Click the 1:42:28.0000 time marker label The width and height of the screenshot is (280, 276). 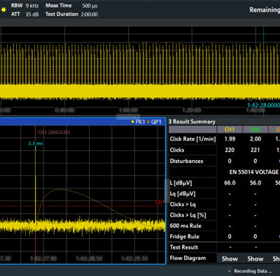click(x=263, y=106)
